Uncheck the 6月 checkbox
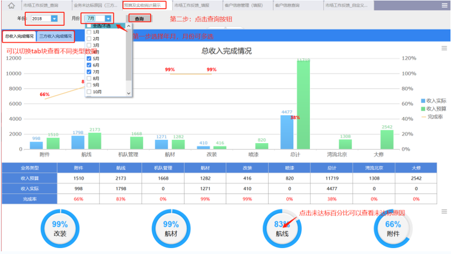This screenshot has height=254, width=451. [x=89, y=65]
